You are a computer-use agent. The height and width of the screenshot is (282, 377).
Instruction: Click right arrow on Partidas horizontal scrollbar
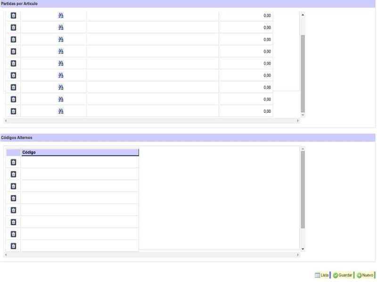point(298,121)
